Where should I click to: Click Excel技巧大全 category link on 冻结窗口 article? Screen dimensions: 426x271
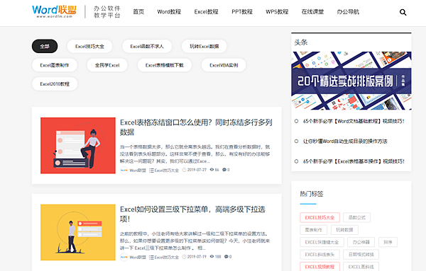(167, 171)
